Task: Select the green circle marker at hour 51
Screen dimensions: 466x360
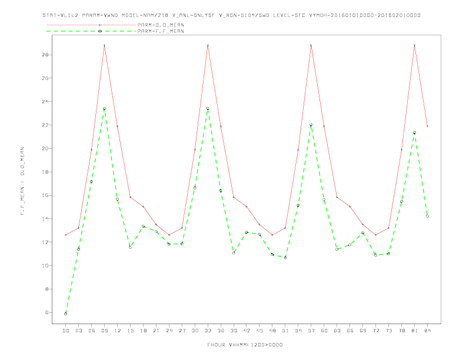Action: click(x=285, y=258)
